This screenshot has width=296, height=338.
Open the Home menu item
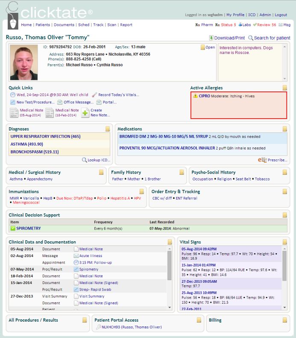(26, 25)
